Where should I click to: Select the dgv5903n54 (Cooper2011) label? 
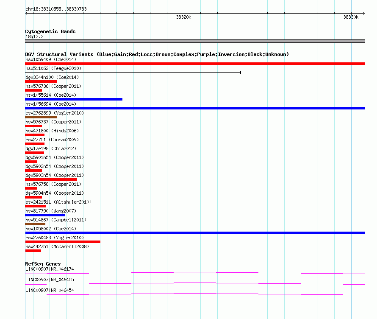(55, 175)
